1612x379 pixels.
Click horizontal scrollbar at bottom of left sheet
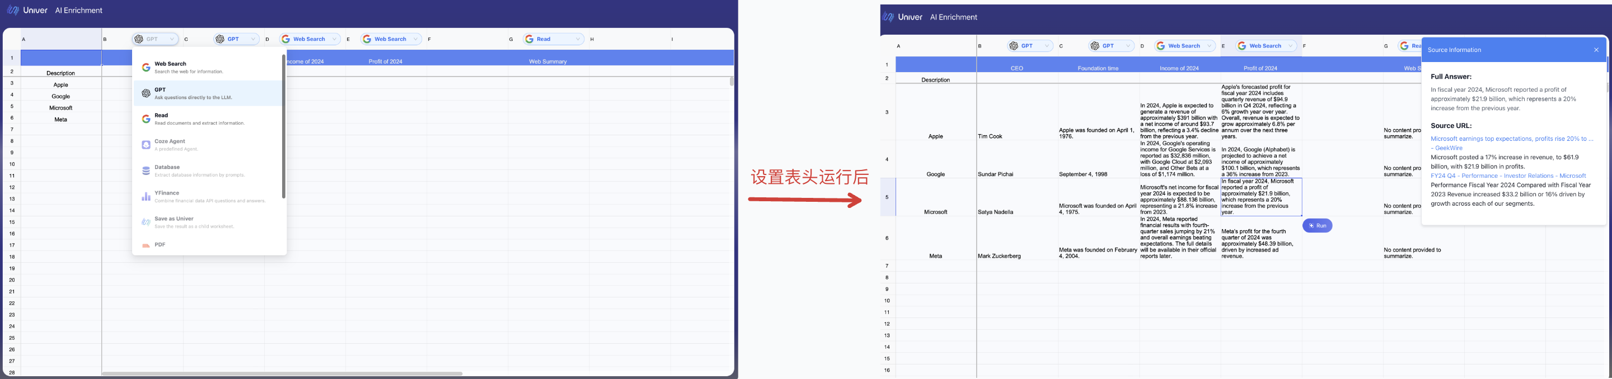coord(282,373)
